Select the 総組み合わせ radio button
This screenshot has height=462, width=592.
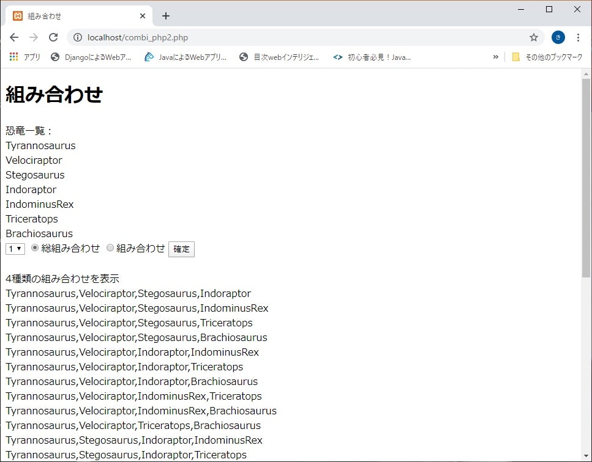(34, 248)
